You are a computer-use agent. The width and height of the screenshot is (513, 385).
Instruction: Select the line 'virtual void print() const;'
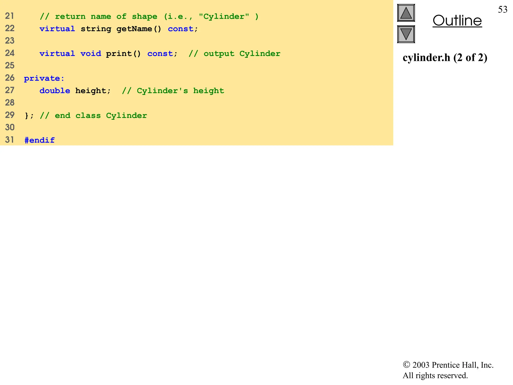108,54
